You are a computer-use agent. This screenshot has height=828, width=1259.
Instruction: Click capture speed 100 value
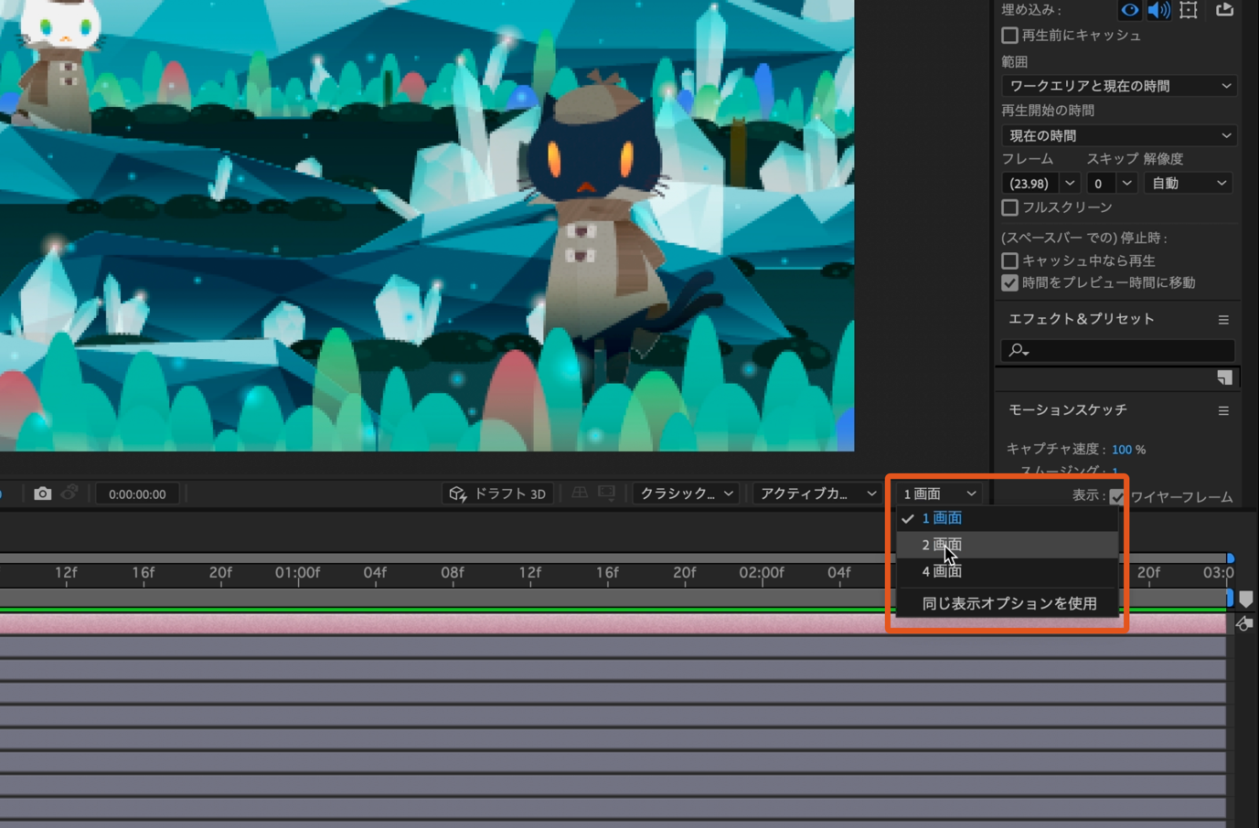pos(1122,450)
